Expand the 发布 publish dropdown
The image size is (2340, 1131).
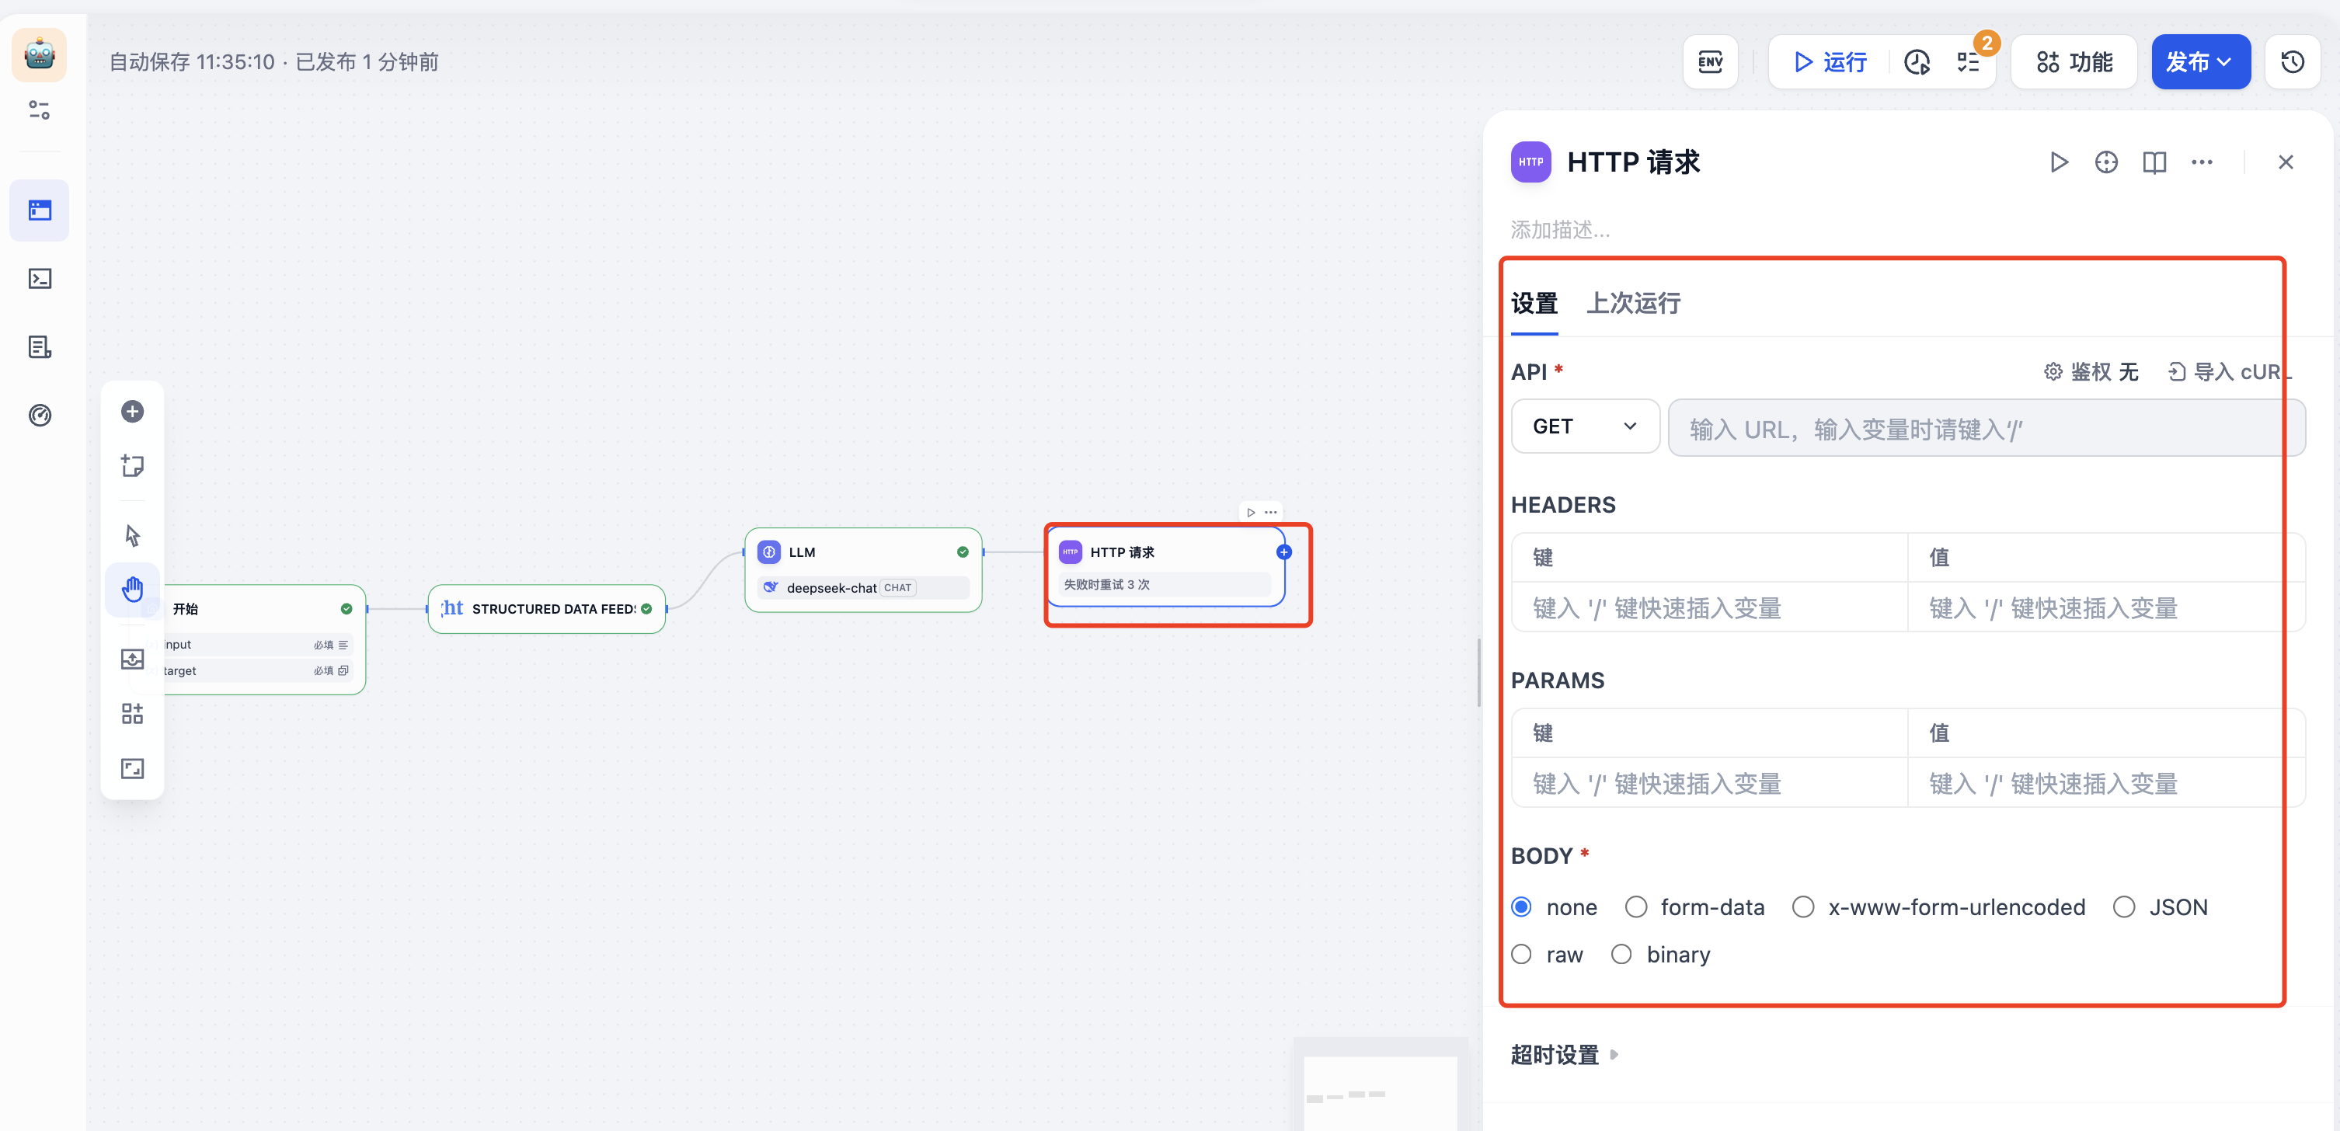[2199, 62]
